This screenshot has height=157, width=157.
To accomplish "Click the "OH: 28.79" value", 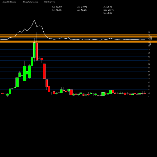I will point(108,10).
